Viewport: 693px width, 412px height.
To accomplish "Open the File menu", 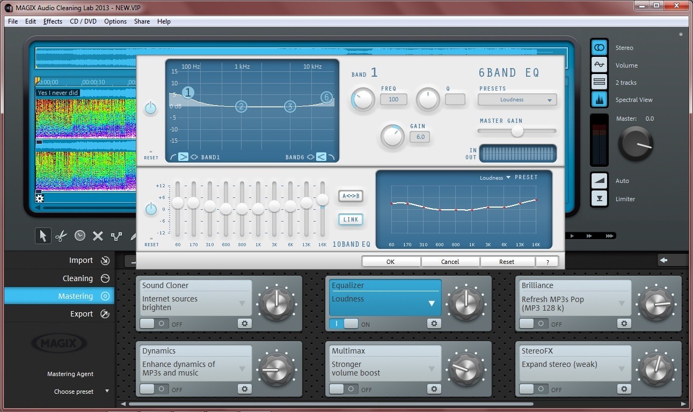I will (13, 21).
